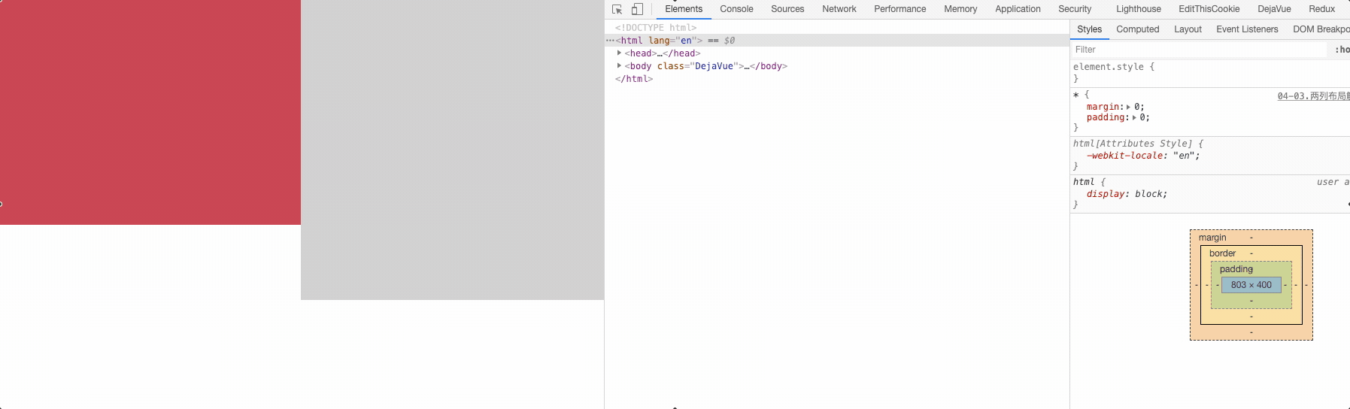Open the Layout pane tab
Image resolution: width=1350 pixels, height=409 pixels.
tap(1188, 29)
